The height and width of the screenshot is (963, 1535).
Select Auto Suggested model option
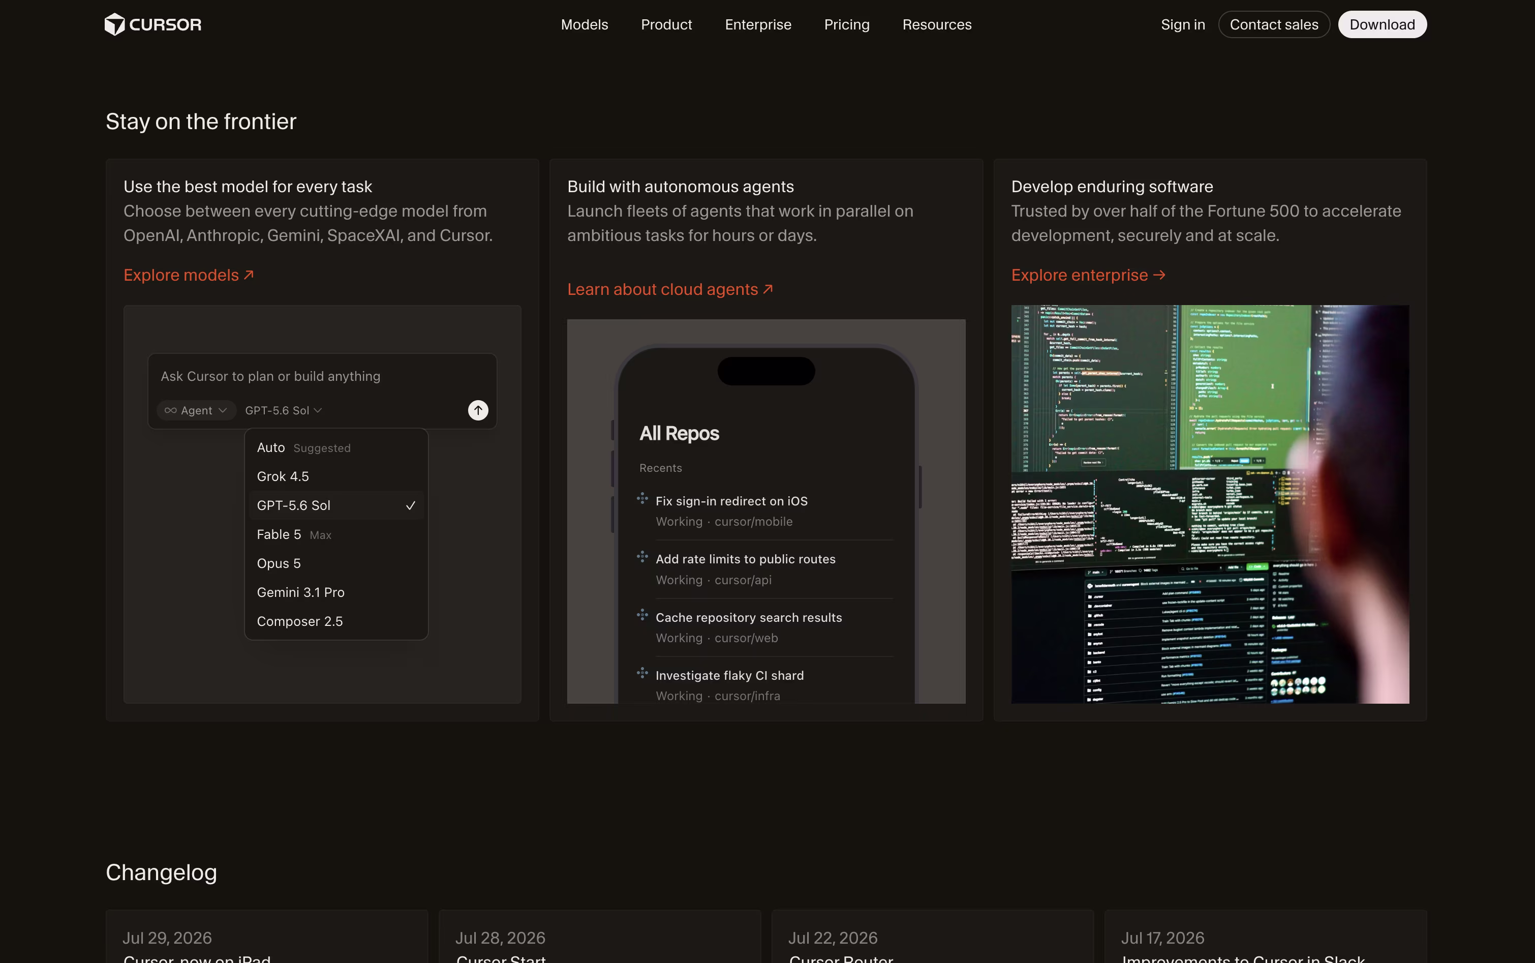[336, 448]
